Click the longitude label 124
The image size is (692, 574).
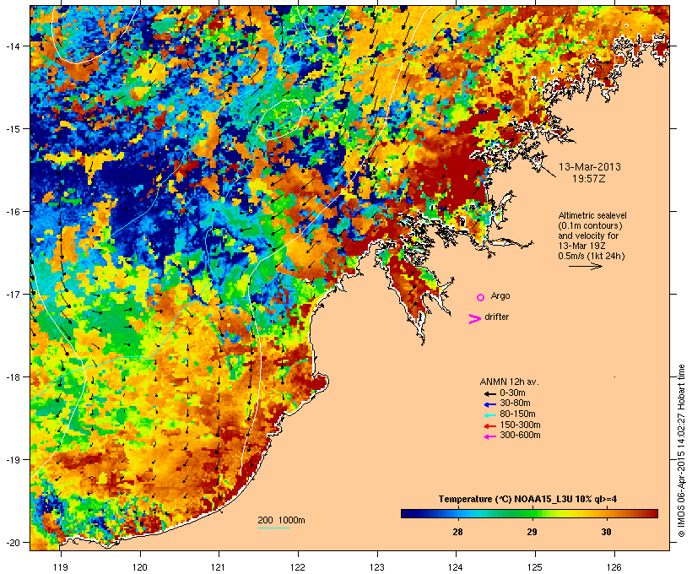point(456,567)
